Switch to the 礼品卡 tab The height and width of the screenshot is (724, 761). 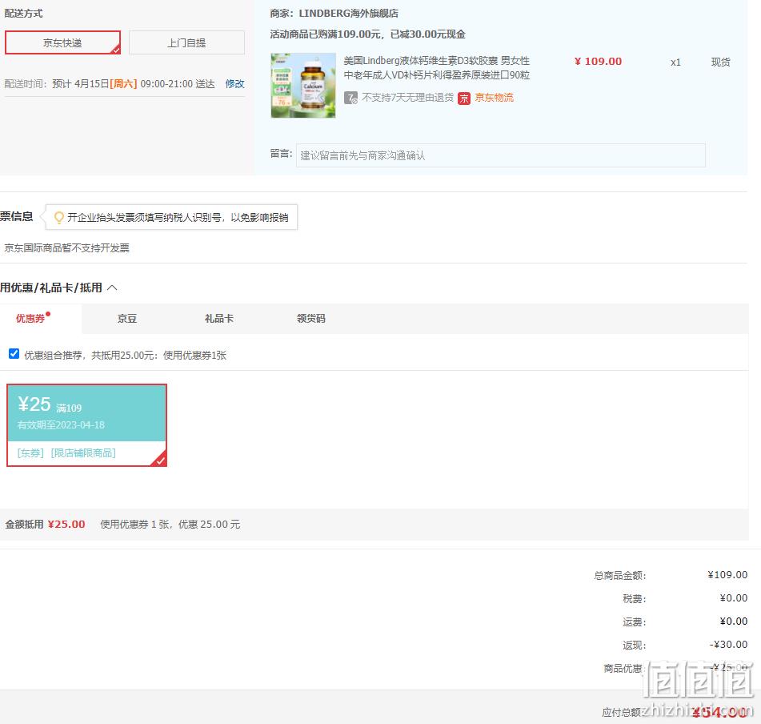click(x=219, y=319)
